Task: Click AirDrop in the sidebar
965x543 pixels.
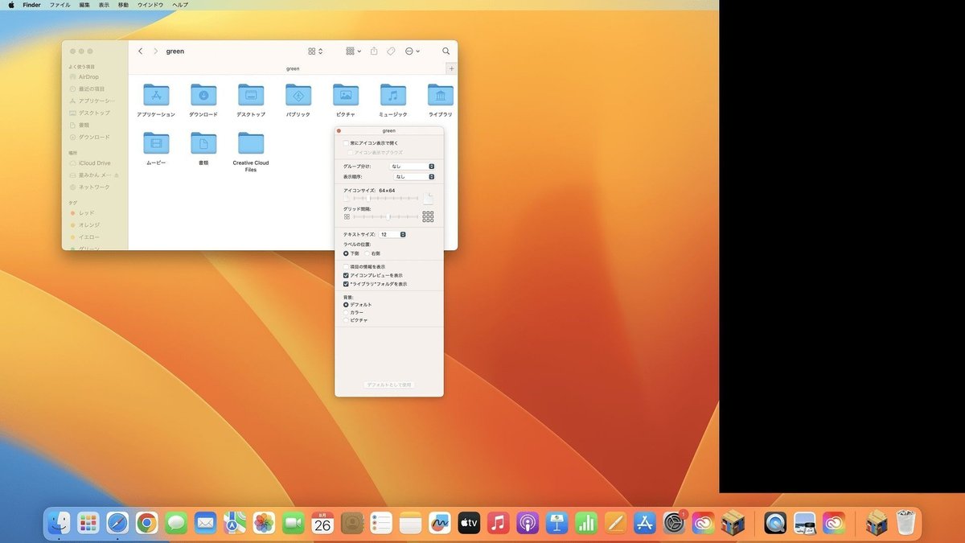Action: pos(88,77)
